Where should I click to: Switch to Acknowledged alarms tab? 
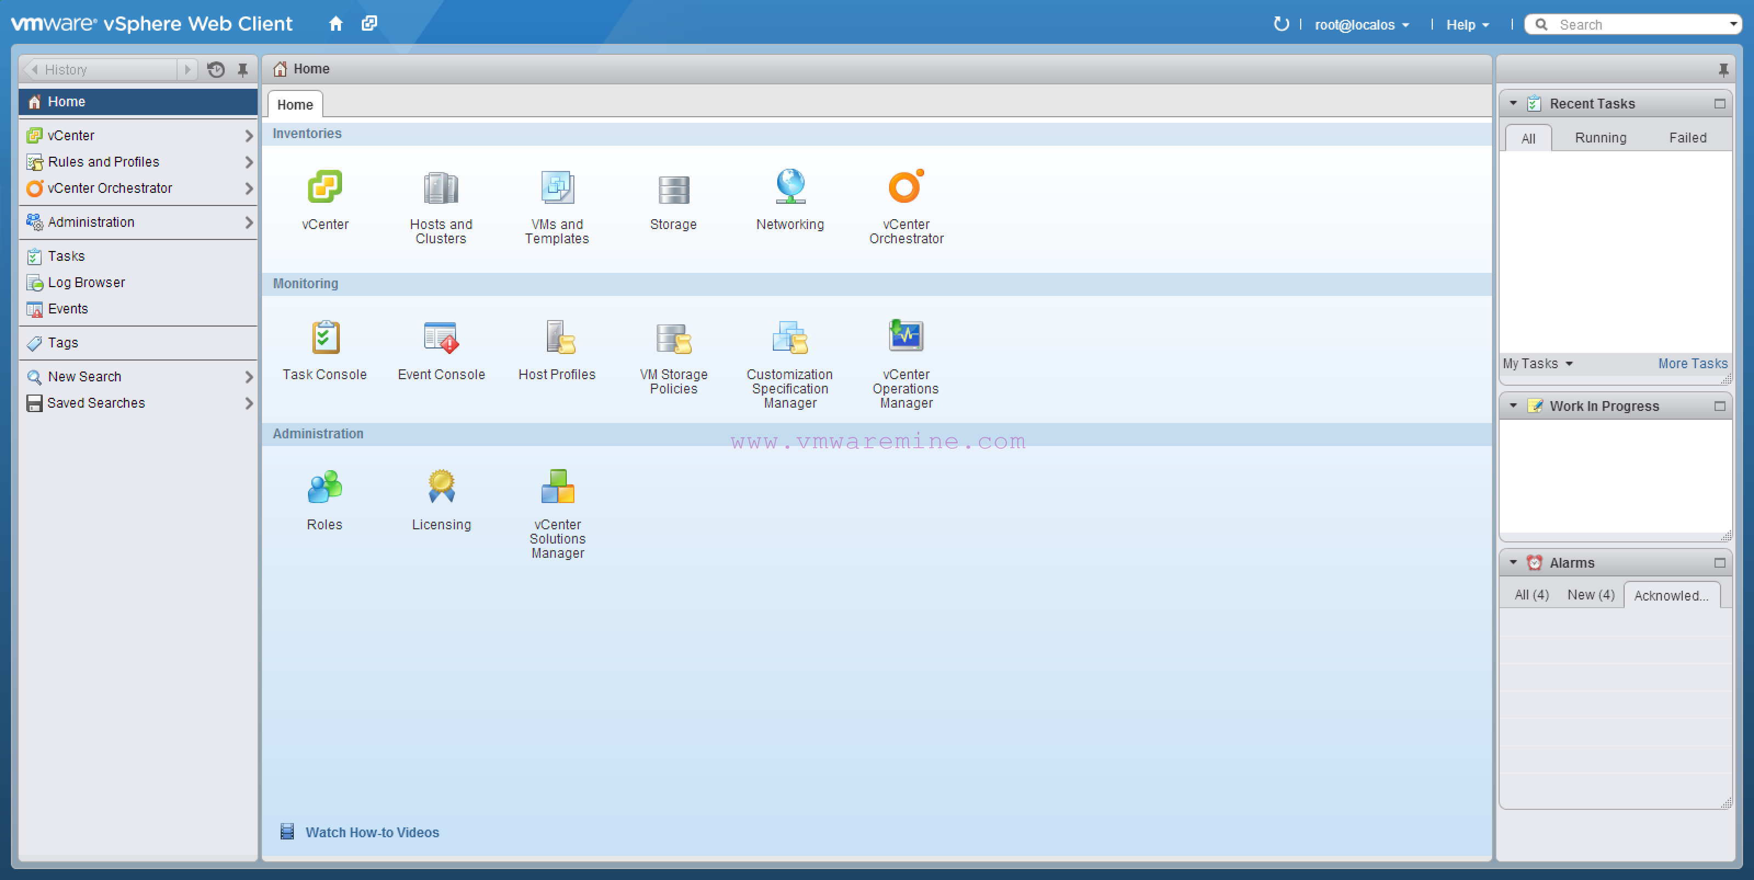(1672, 596)
